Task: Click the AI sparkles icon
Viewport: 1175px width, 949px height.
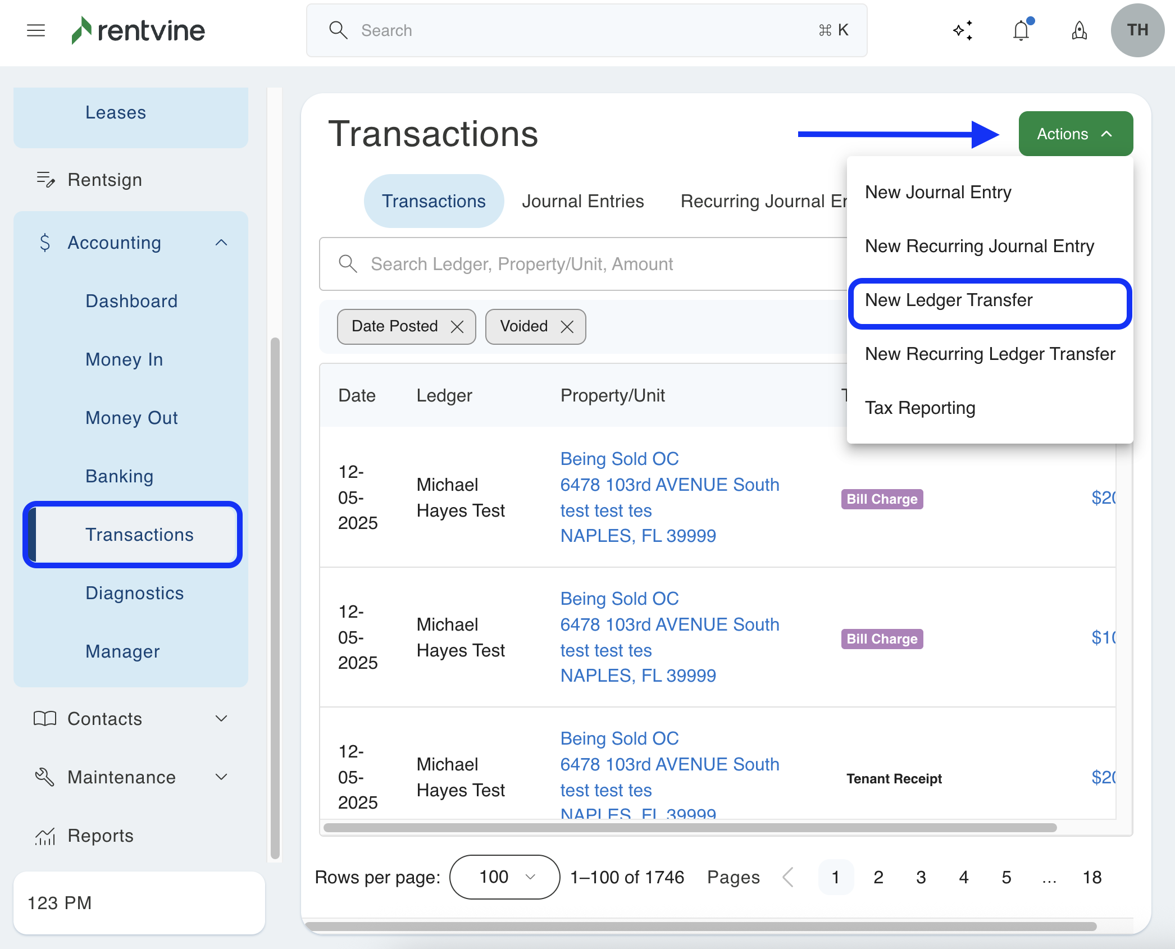Action: coord(963,30)
